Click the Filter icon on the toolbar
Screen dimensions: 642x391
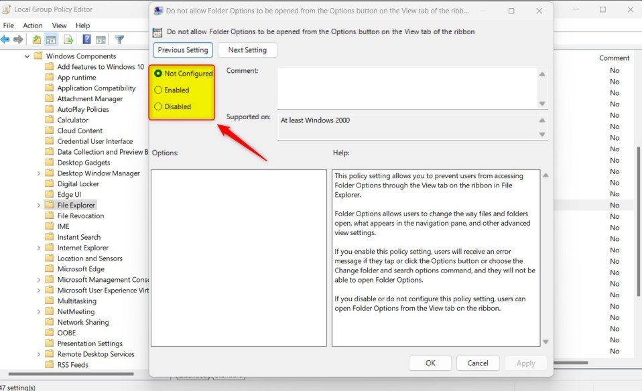pyautogui.click(x=119, y=39)
